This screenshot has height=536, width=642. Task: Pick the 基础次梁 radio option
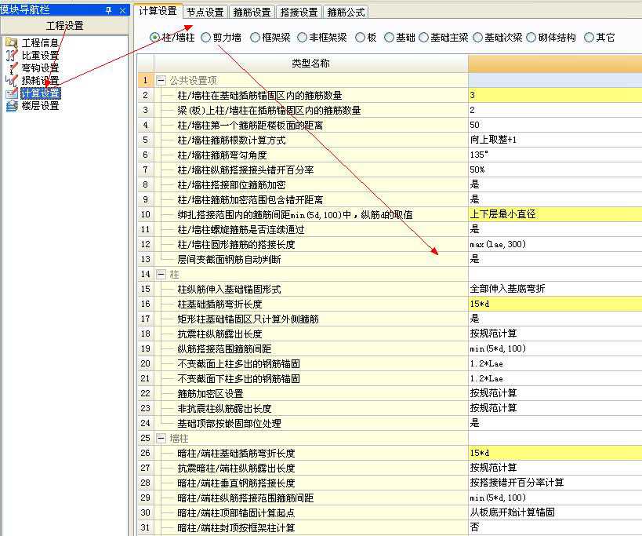477,38
